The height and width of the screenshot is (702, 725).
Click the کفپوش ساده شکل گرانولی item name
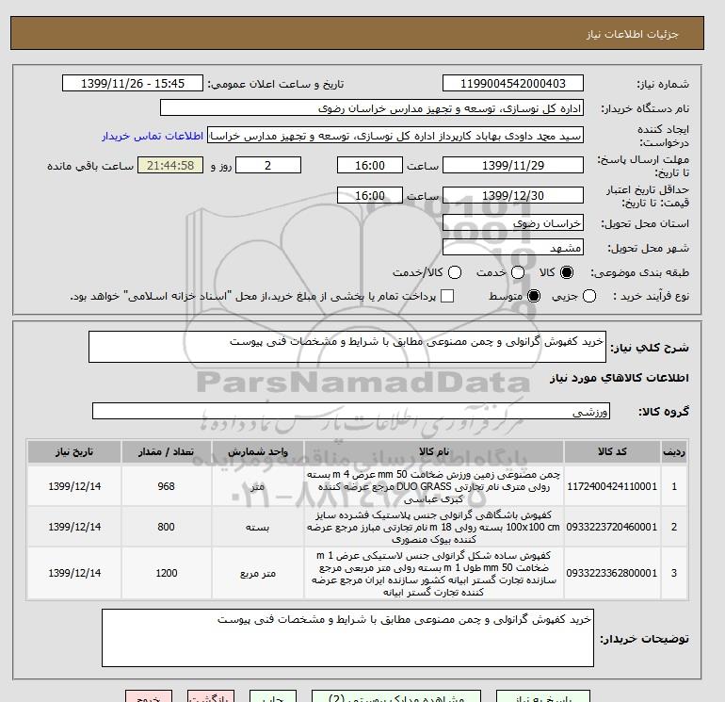(x=434, y=573)
